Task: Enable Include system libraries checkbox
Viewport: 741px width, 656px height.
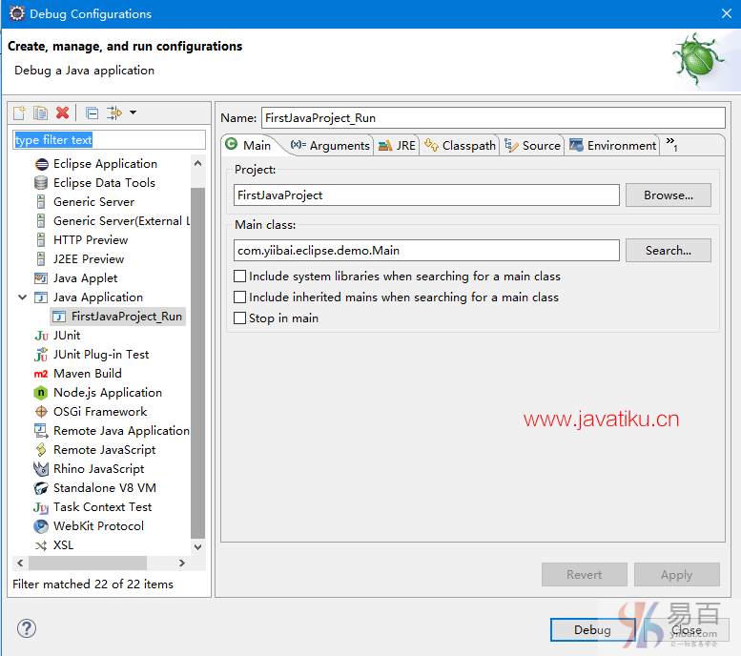Action: [240, 276]
